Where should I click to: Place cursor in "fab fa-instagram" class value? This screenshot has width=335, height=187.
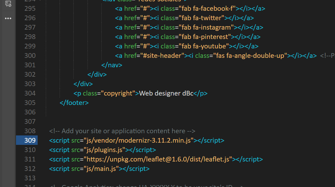click(206, 28)
